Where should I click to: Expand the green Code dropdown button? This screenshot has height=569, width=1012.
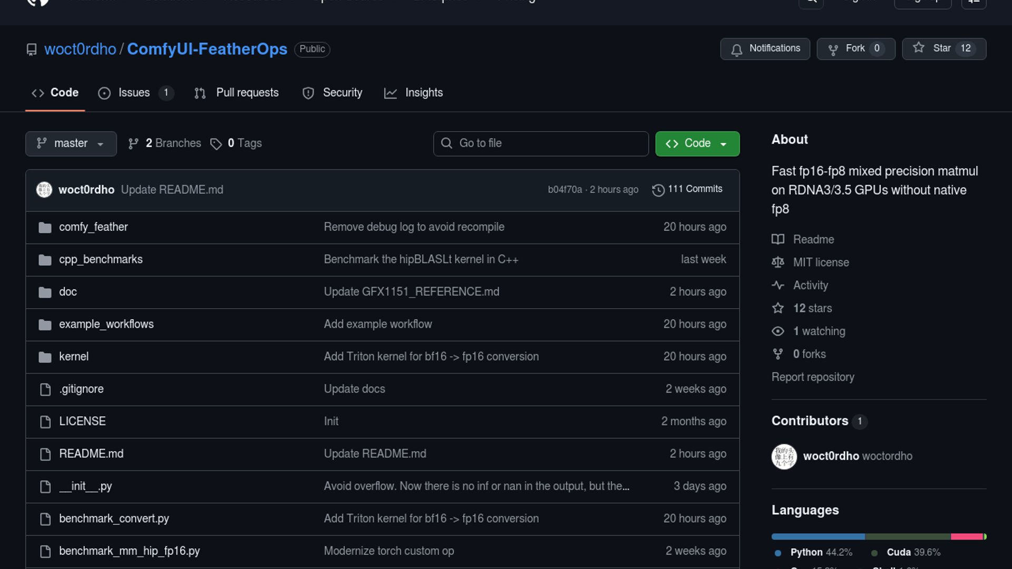(x=697, y=144)
